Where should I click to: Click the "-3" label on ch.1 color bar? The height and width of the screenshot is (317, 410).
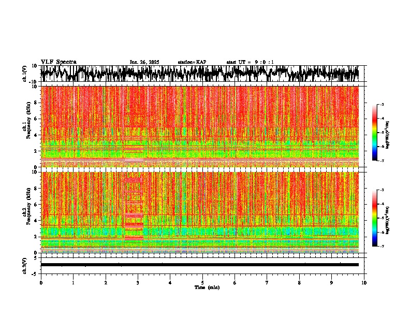pos(382,105)
